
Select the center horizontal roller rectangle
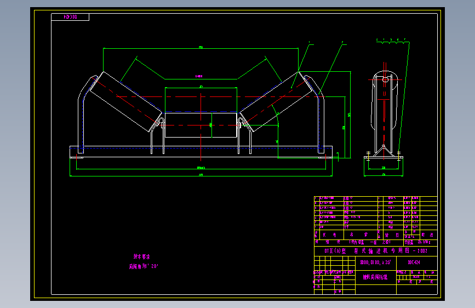(x=201, y=125)
